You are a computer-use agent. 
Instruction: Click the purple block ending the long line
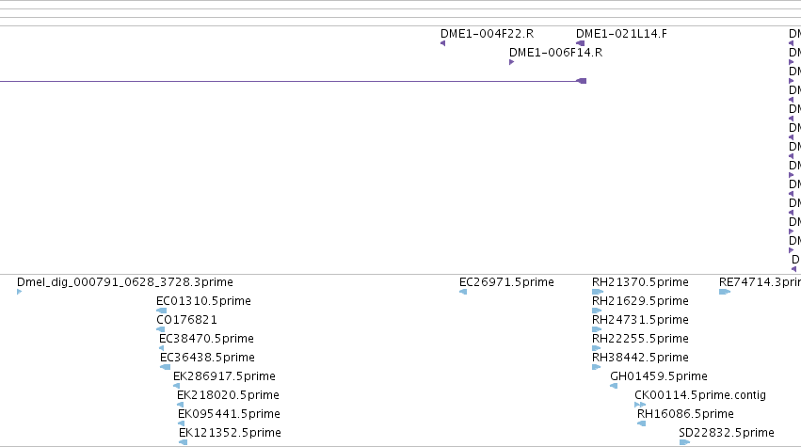point(582,81)
